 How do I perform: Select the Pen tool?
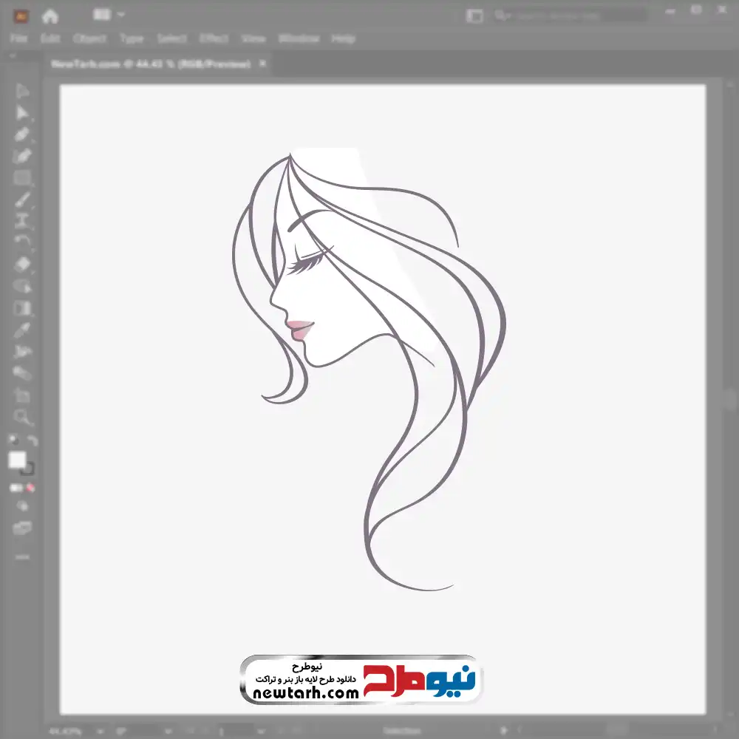[x=22, y=134]
